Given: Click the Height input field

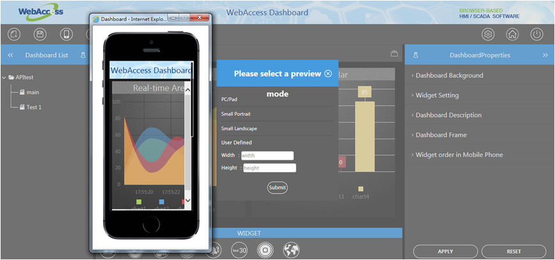Looking at the screenshot, I should pyautogui.click(x=270, y=168).
